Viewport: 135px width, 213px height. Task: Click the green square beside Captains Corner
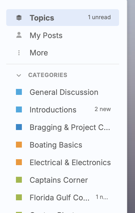[x=19, y=180]
